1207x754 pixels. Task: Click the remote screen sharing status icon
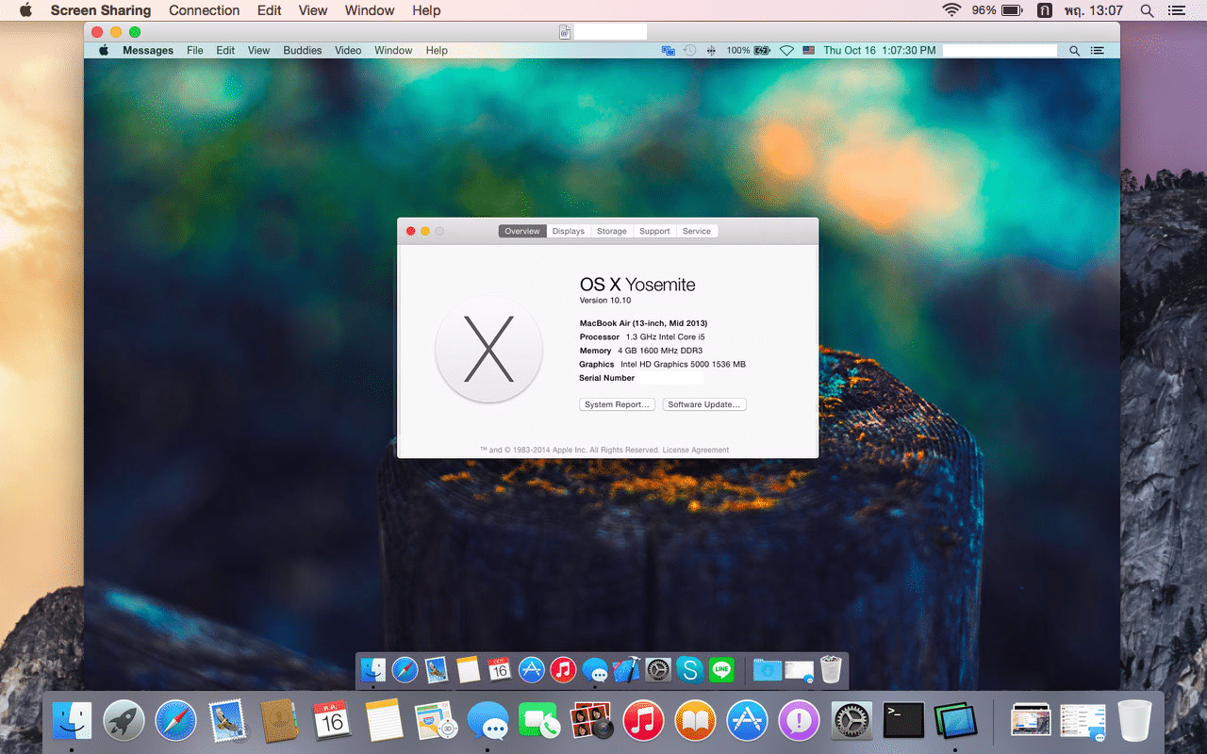click(669, 51)
